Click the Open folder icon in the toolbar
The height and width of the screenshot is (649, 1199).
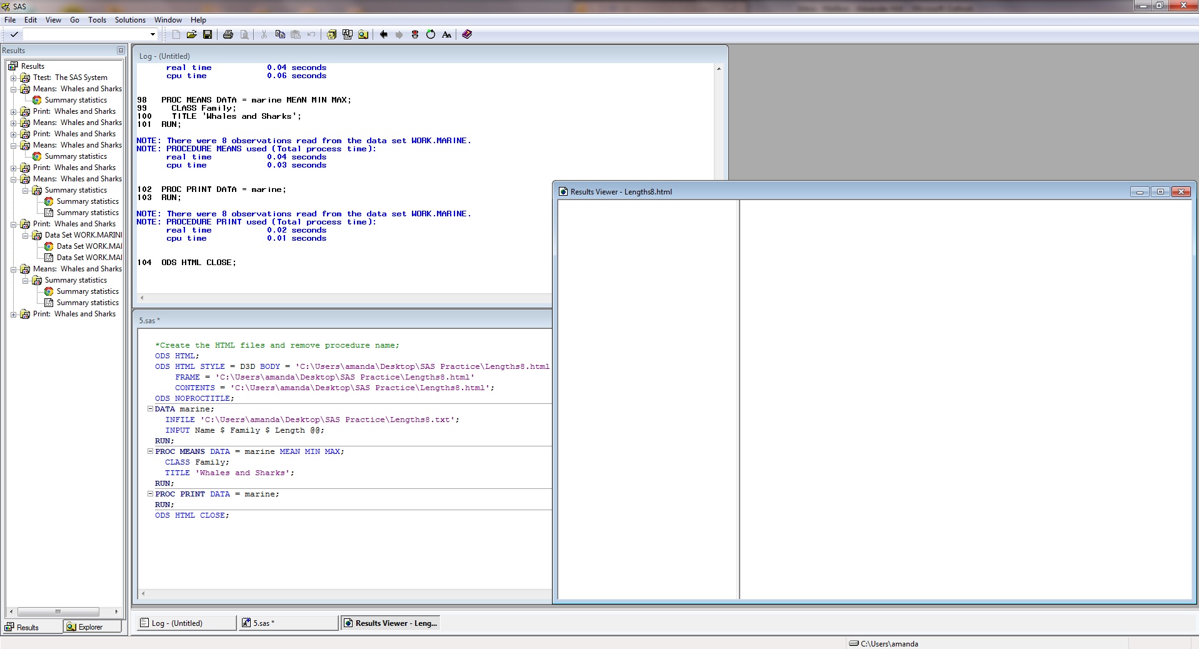pyautogui.click(x=192, y=34)
